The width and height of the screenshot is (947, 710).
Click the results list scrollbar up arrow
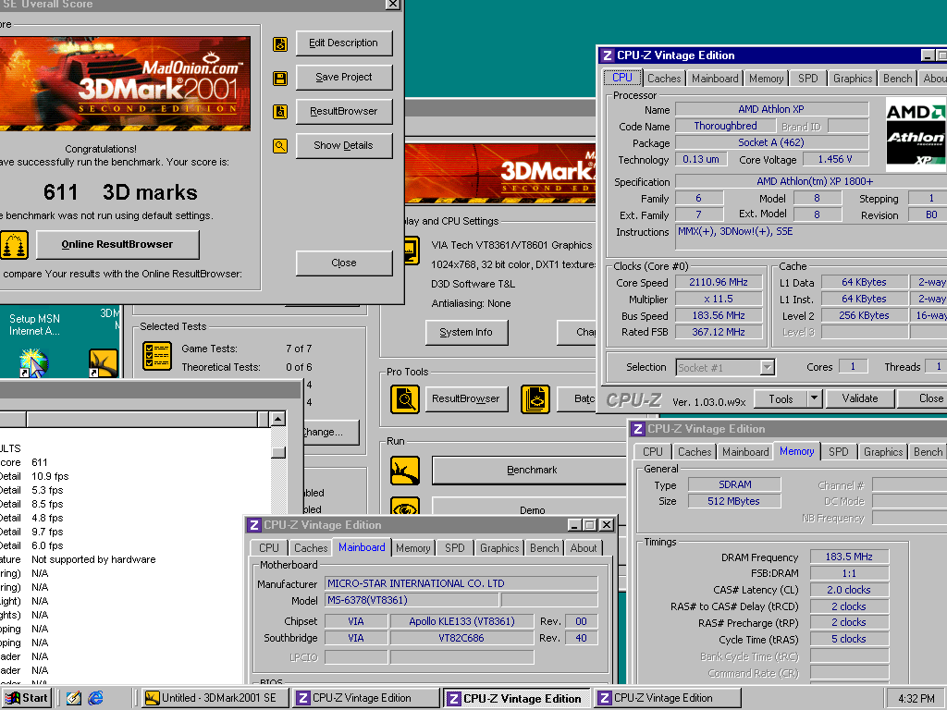[x=277, y=420]
